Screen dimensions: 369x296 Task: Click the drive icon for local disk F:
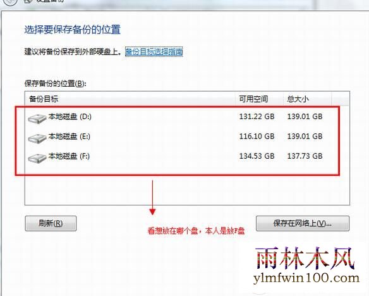coord(37,157)
